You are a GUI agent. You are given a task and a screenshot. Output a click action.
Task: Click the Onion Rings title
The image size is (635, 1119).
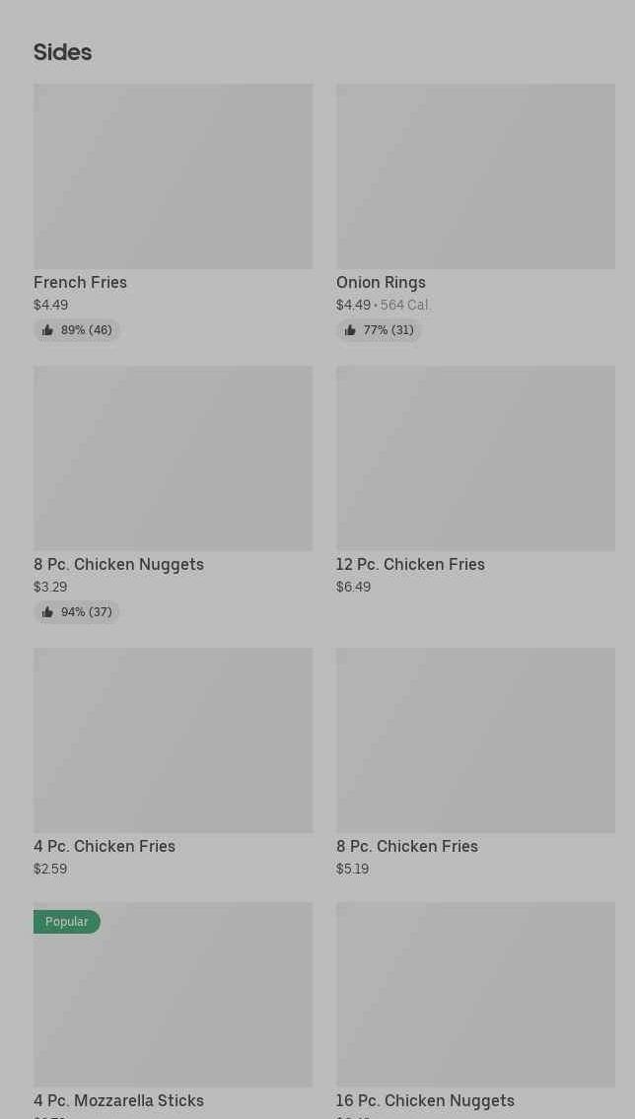point(381,282)
